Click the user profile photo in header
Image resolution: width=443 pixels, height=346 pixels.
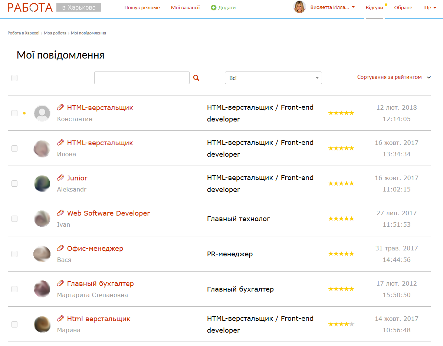pyautogui.click(x=299, y=7)
